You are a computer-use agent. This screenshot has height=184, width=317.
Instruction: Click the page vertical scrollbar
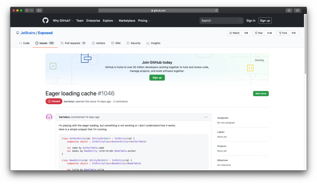[306, 45]
